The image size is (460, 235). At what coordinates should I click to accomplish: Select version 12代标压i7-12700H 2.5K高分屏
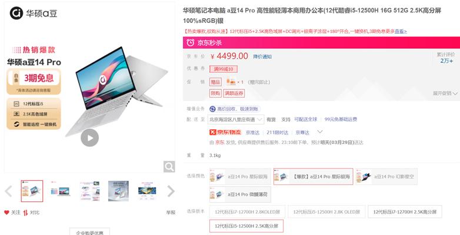pos(405,211)
